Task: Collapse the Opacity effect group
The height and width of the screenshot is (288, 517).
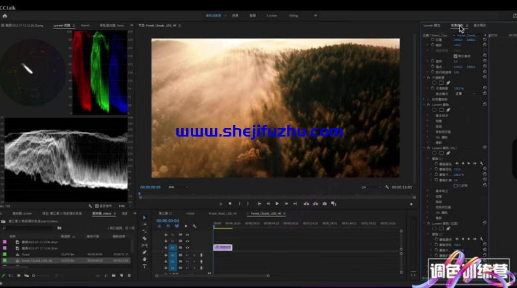Action: pos(424,77)
